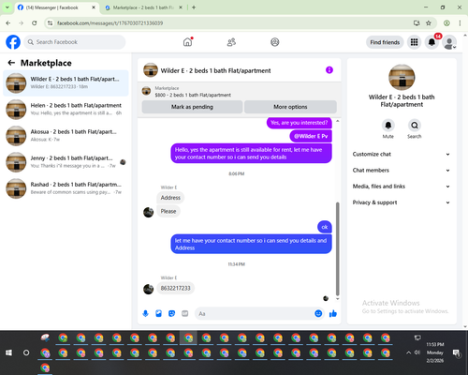468x375 pixels.
Task: Open the Facebook logo home link
Action: [13, 42]
